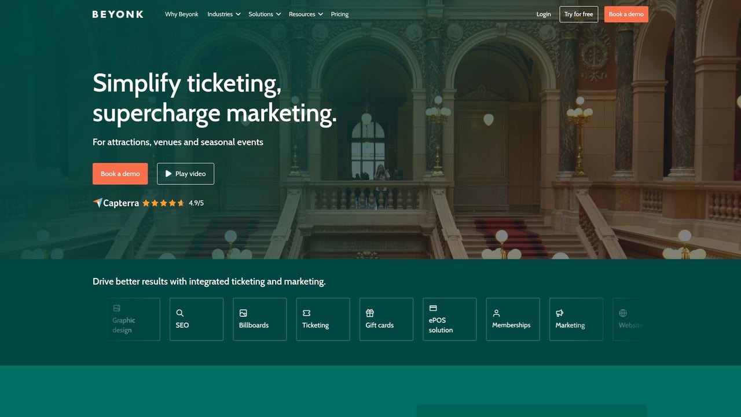Select the ePOS solution card reader icon
Viewport: 741px width, 417px height.
coord(432,309)
